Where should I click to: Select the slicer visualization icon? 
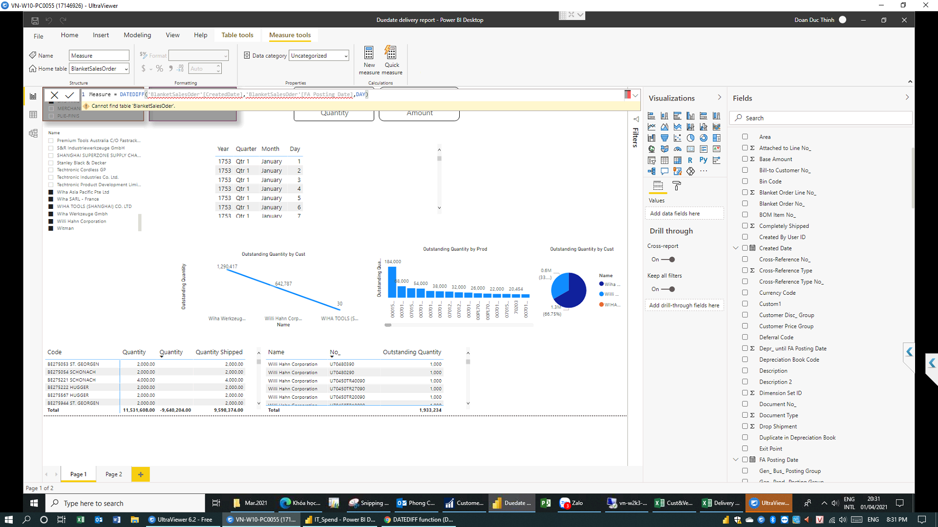pyautogui.click(x=652, y=160)
